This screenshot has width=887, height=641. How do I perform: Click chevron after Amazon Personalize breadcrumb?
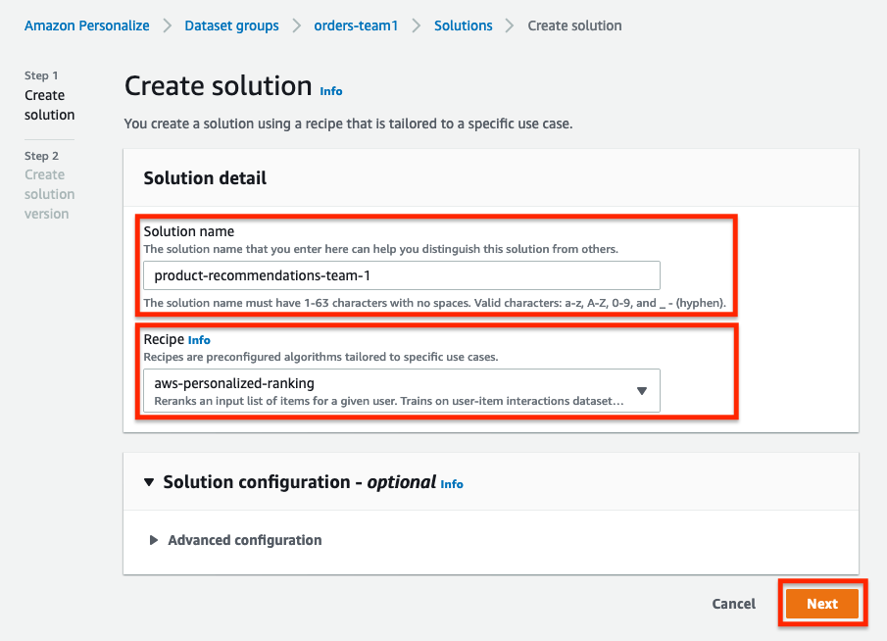click(167, 26)
